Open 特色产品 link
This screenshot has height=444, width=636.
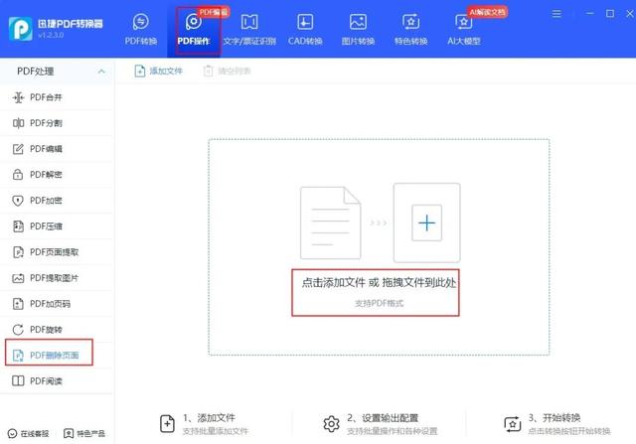click(84, 433)
